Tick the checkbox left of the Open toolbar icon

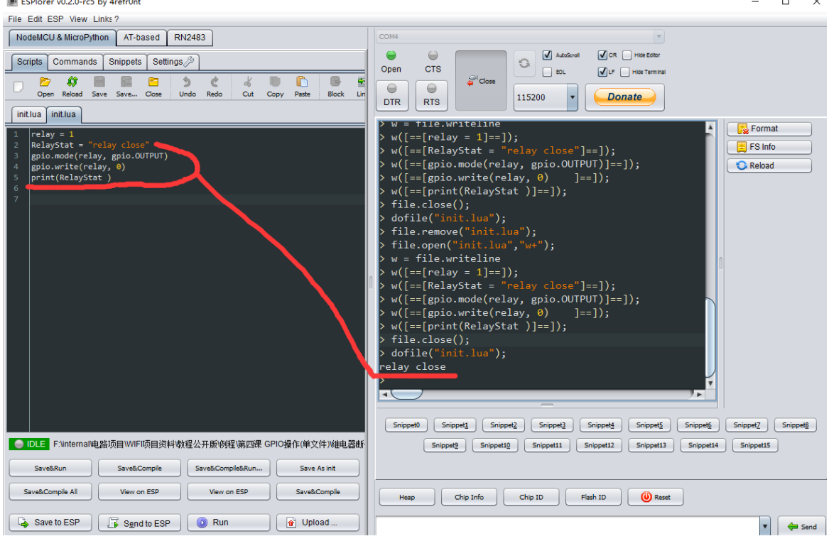[x=18, y=87]
